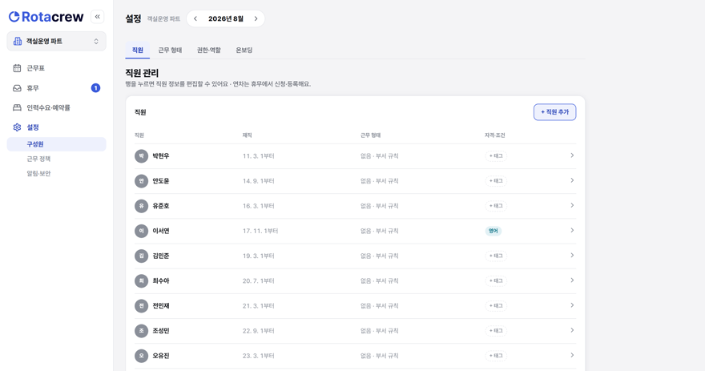Open 김민준 employee row
705x371 pixels.
[355, 256]
